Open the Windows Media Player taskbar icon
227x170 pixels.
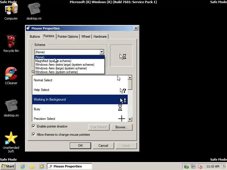click(x=41, y=166)
